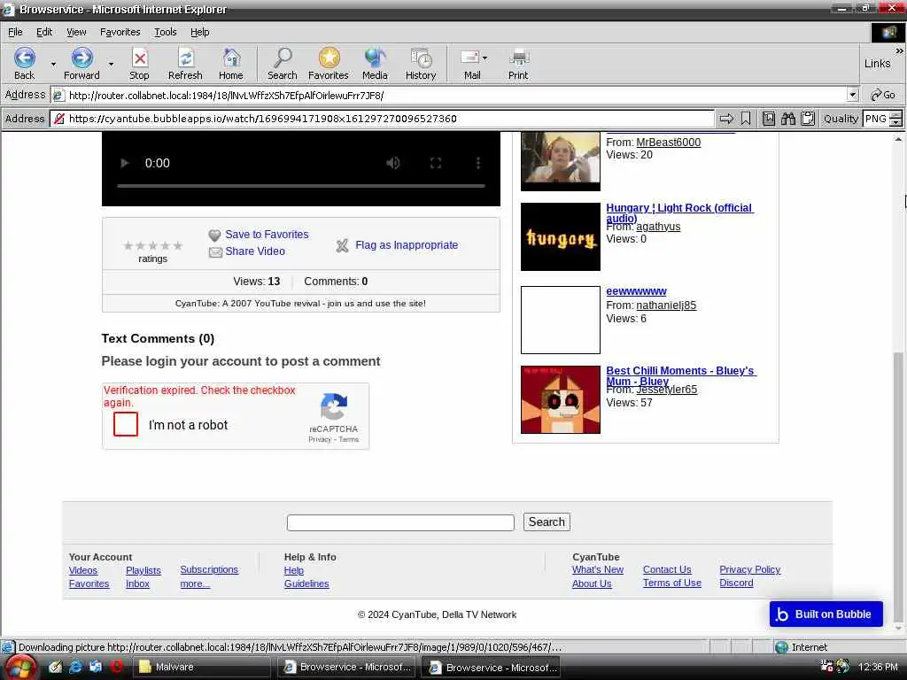Screen dimensions: 907x680
Task: Click the Browservice binoculars find icon
Action: click(x=787, y=119)
